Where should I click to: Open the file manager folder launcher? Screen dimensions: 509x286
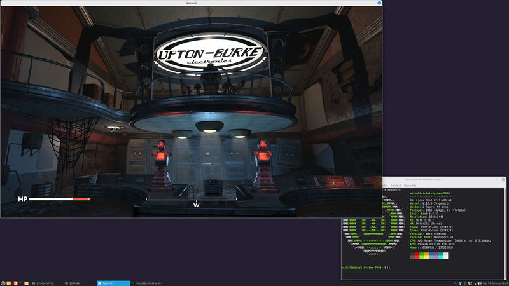(26, 283)
